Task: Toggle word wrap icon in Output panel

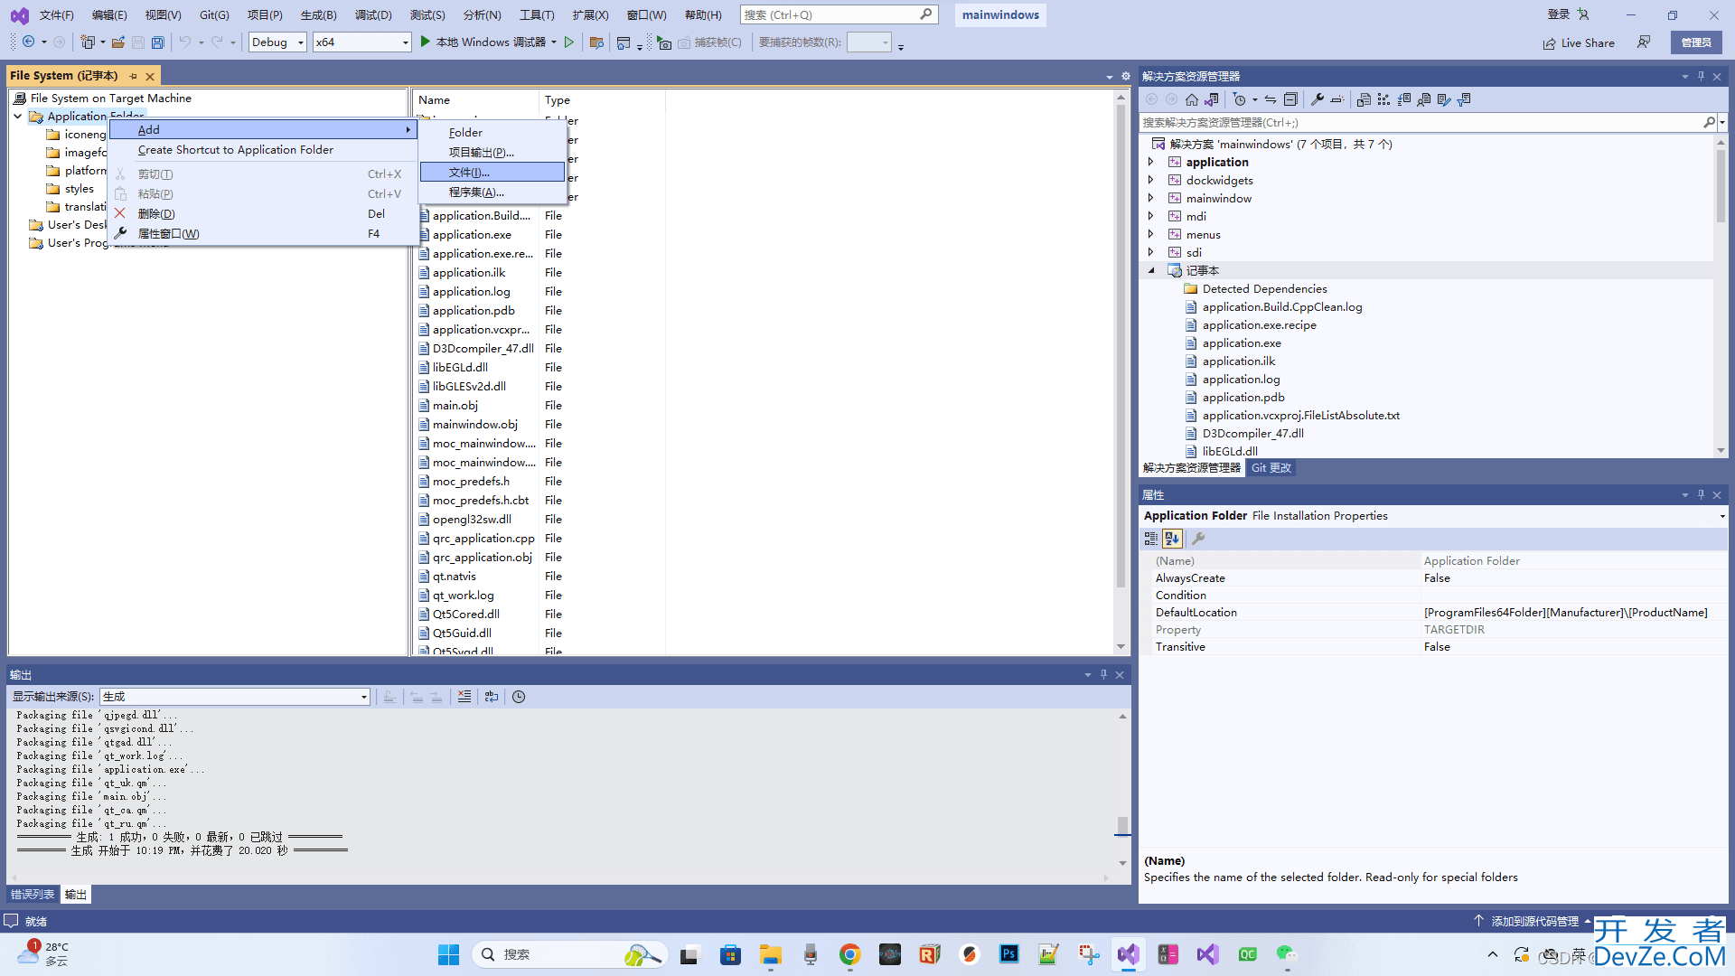Action: 491,697
